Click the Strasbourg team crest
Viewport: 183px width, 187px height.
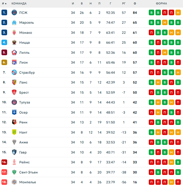(x=14, y=72)
